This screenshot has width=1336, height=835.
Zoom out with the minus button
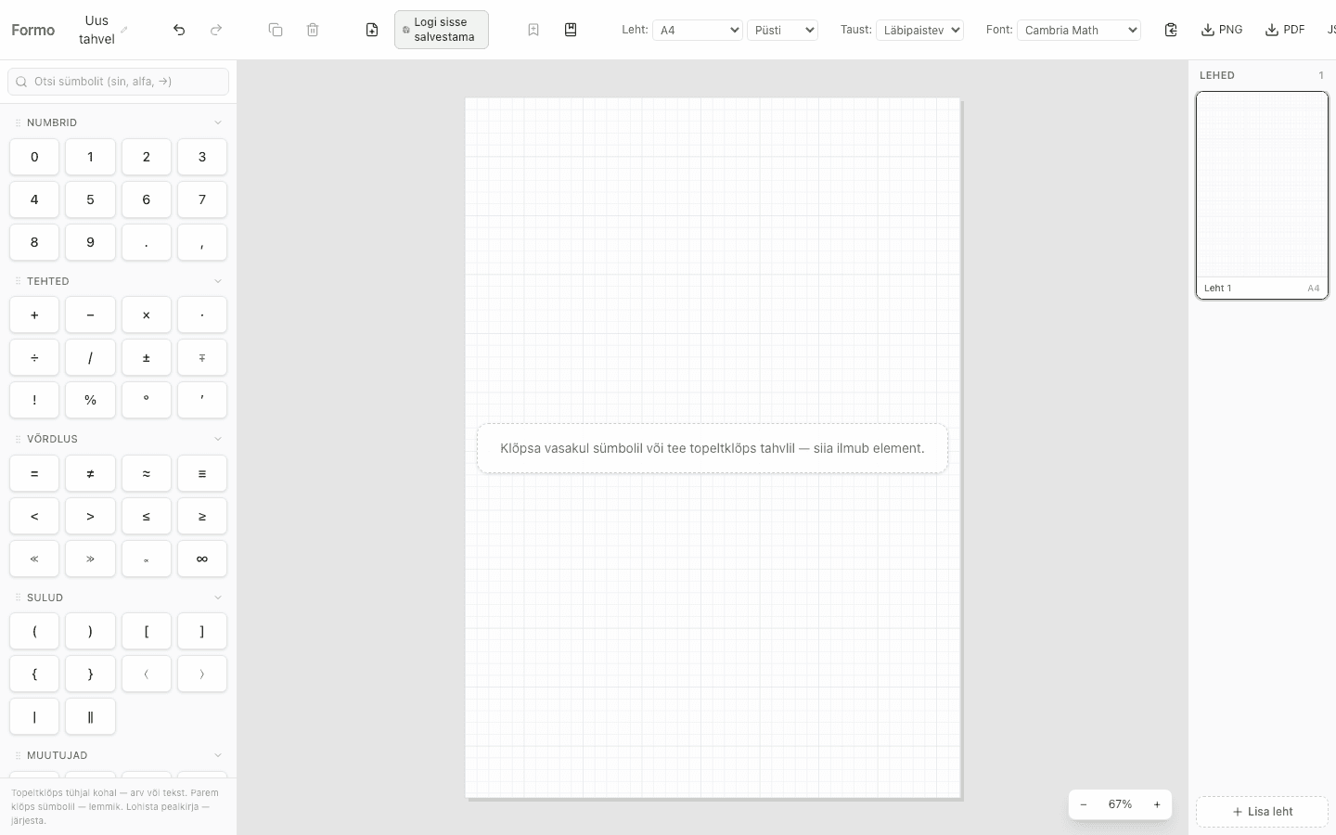1084,804
